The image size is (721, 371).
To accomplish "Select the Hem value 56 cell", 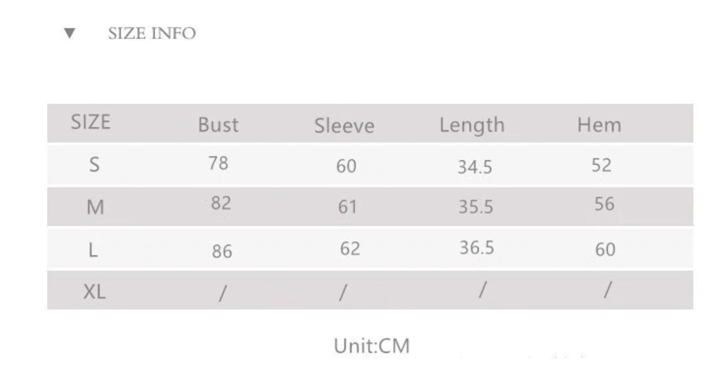I will (604, 204).
